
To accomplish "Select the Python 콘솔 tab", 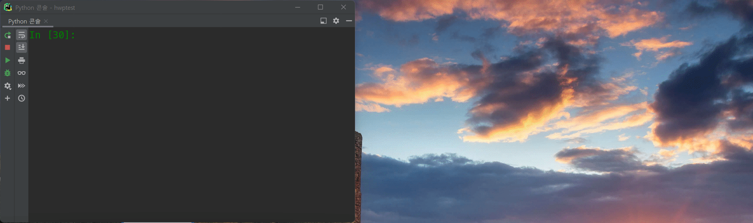I will click(24, 21).
